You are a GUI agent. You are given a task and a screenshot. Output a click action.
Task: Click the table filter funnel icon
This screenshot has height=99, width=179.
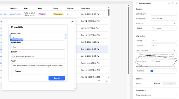(99, 81)
